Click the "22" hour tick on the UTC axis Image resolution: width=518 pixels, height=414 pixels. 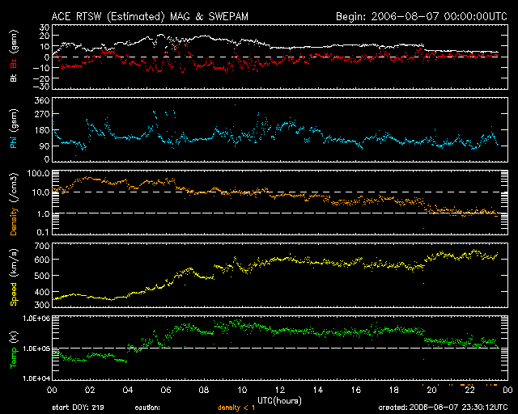coord(469,390)
